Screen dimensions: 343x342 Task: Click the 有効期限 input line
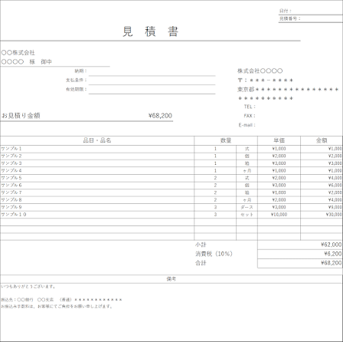tap(152, 90)
